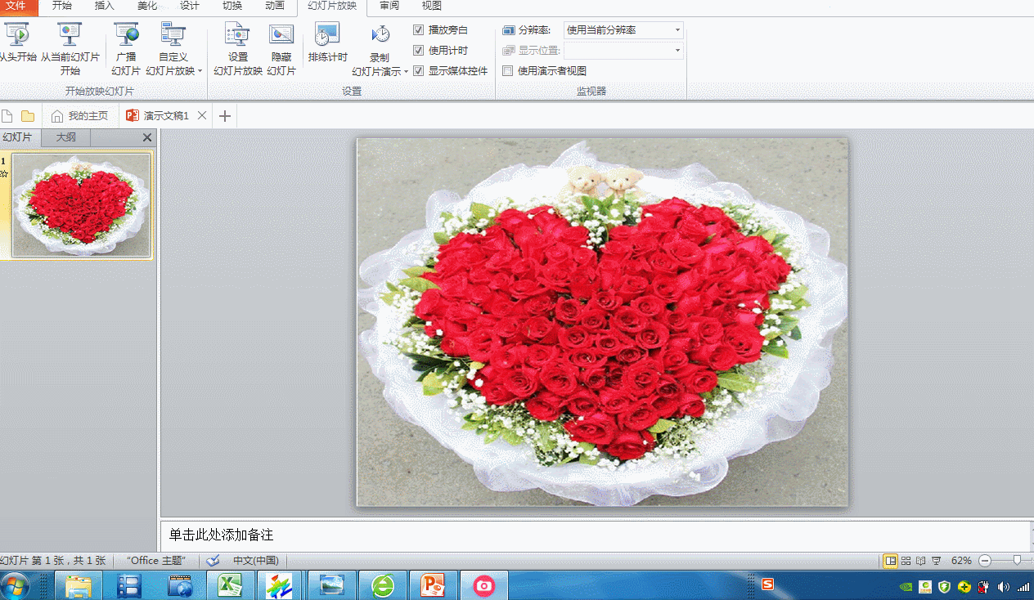Start slideshow from current slide (从当前幻灯片开始)

[x=70, y=49]
